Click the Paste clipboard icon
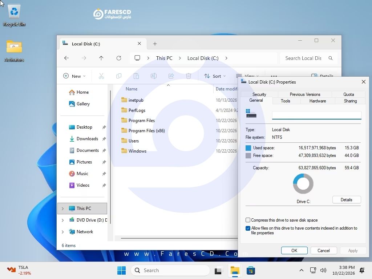The width and height of the screenshot is (372, 279). coord(136,76)
